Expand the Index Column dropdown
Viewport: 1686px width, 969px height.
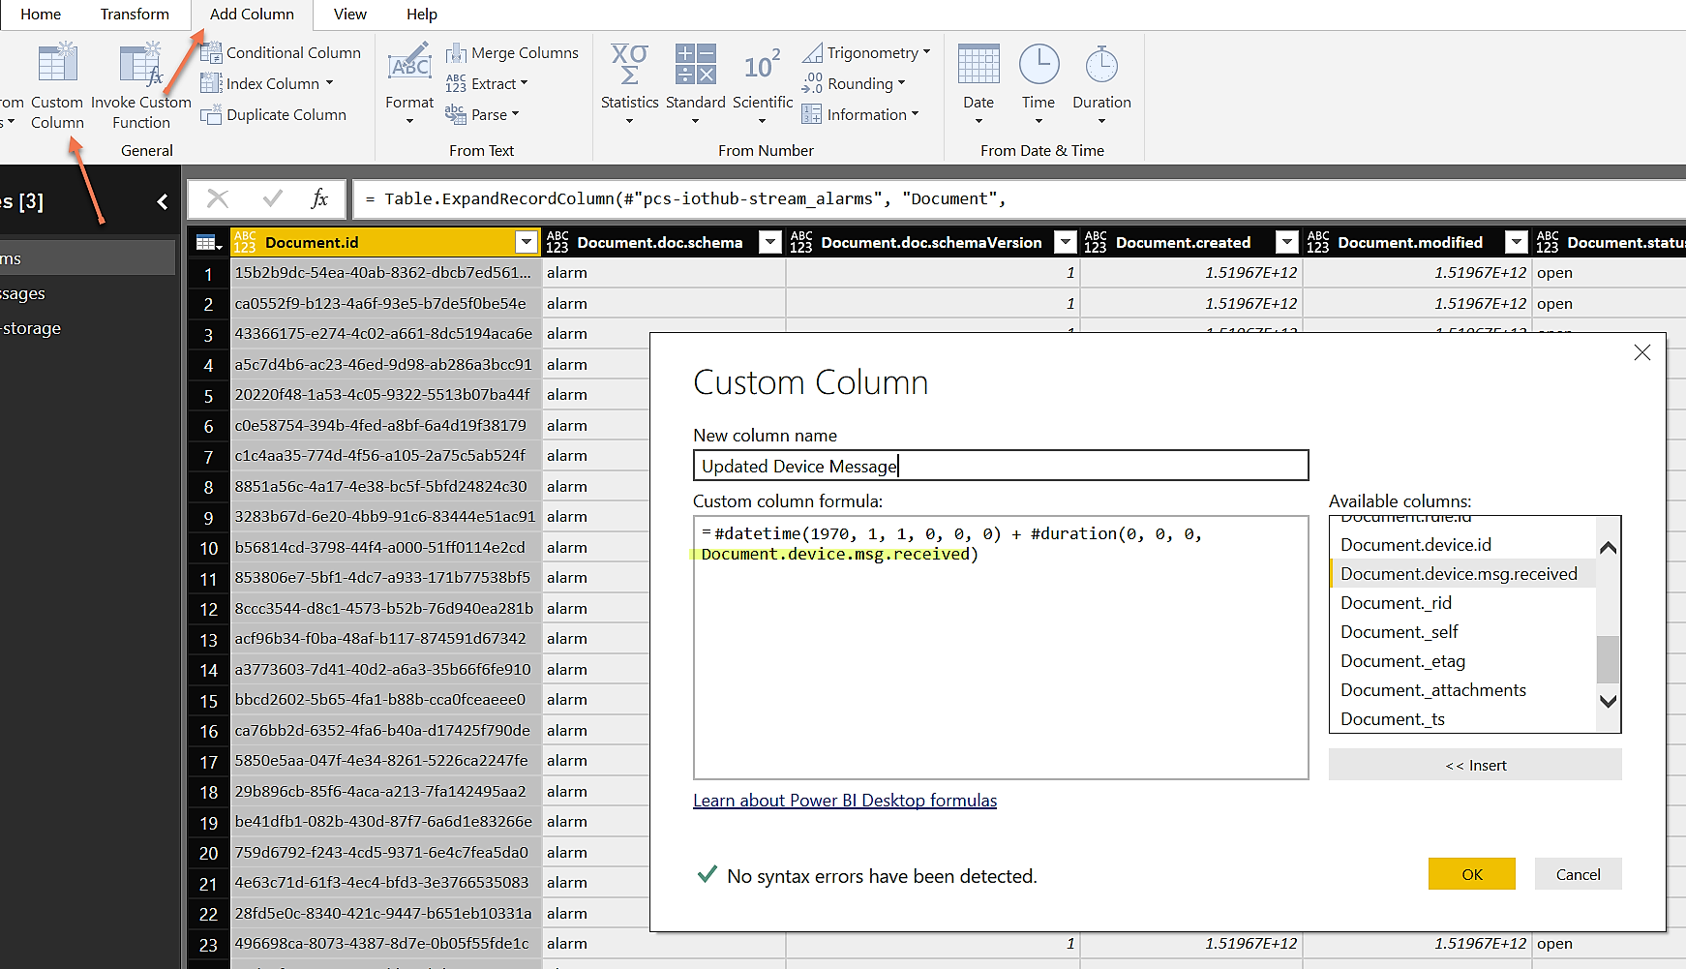(x=329, y=84)
